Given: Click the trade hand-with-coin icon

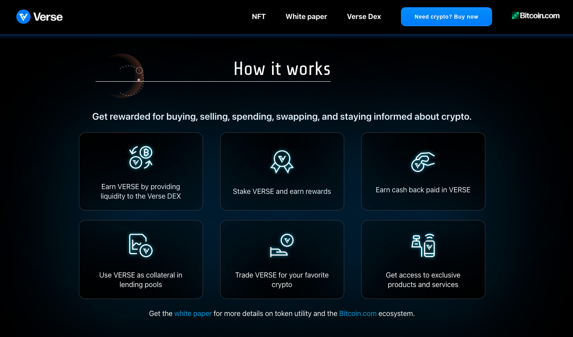Looking at the screenshot, I should click(x=282, y=245).
